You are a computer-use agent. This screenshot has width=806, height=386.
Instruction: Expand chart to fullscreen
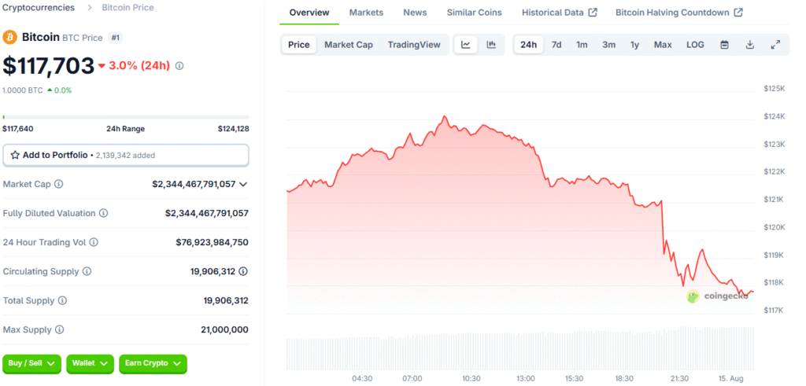coord(775,45)
